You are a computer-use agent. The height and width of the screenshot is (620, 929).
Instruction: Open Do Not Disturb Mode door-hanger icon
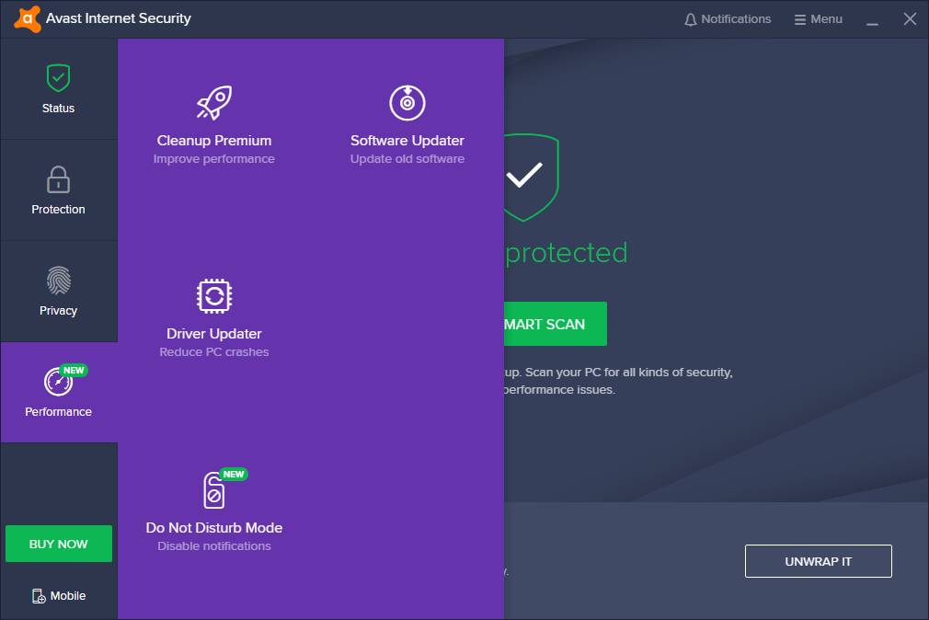[x=213, y=490]
